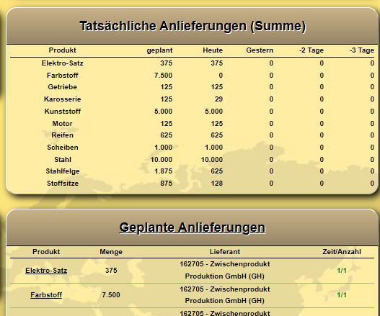Click the Tatsächliche Anlieferungen (Summe) title
This screenshot has height=316, width=380.
[x=193, y=26]
